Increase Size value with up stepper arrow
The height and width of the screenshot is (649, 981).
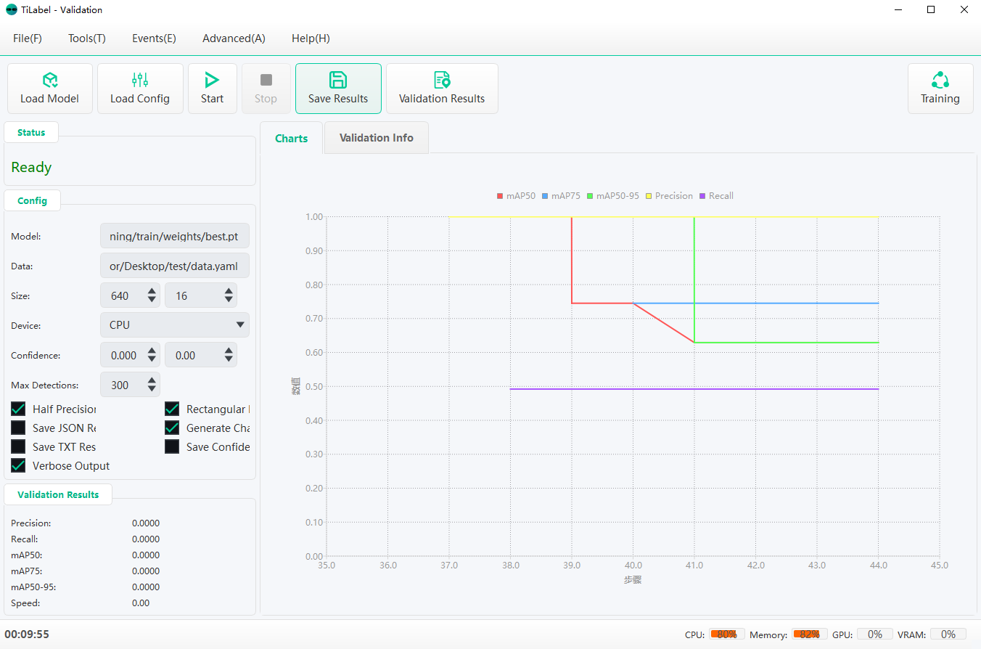pyautogui.click(x=151, y=290)
